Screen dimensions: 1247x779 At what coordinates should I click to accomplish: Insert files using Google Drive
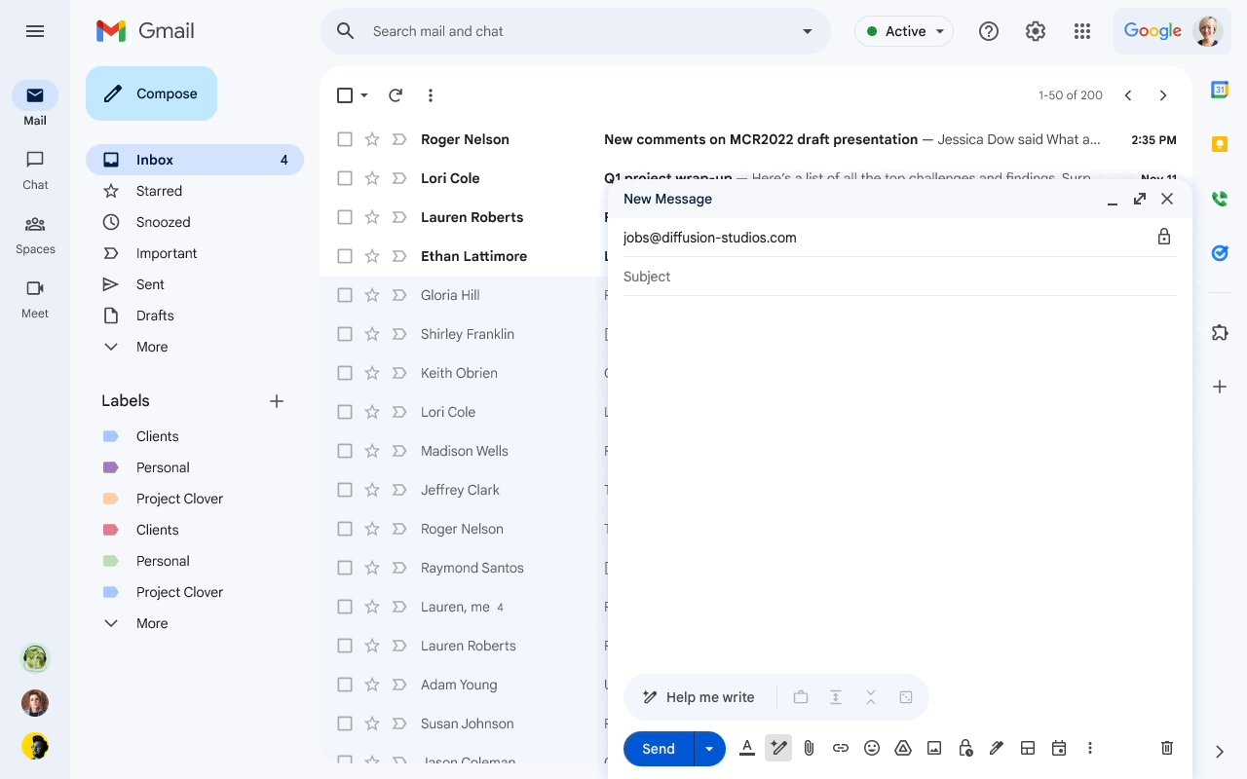click(902, 748)
